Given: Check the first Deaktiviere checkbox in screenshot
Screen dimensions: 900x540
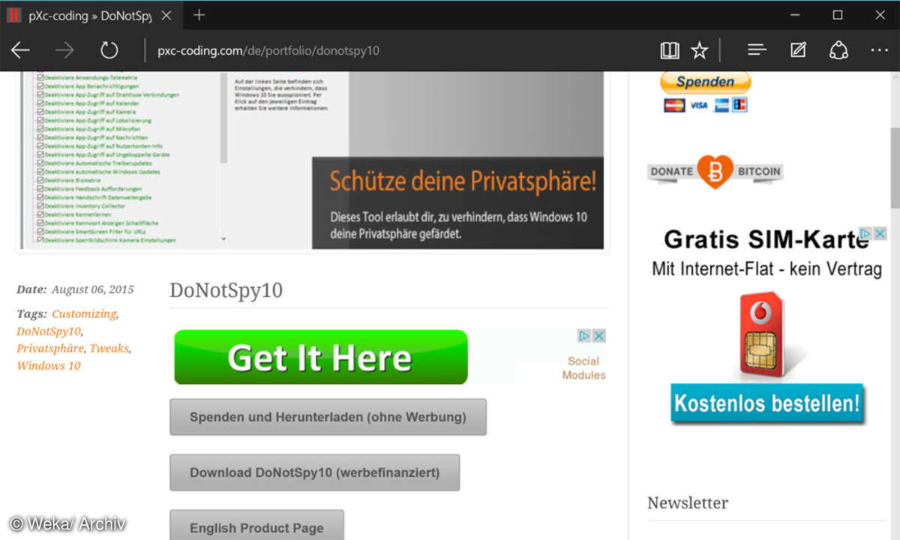Looking at the screenshot, I should click(x=40, y=76).
